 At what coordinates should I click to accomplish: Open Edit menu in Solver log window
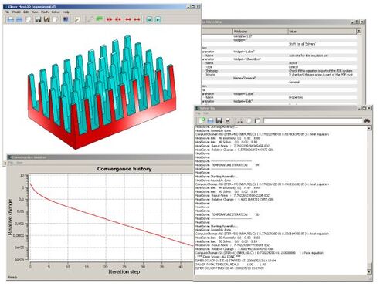[206, 113]
